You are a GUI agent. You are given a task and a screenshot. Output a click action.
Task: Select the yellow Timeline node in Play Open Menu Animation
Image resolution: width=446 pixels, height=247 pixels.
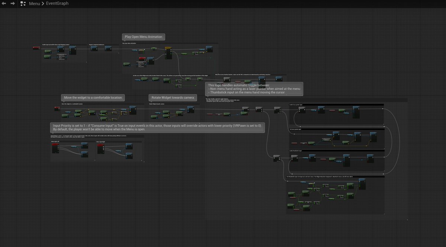168,48
